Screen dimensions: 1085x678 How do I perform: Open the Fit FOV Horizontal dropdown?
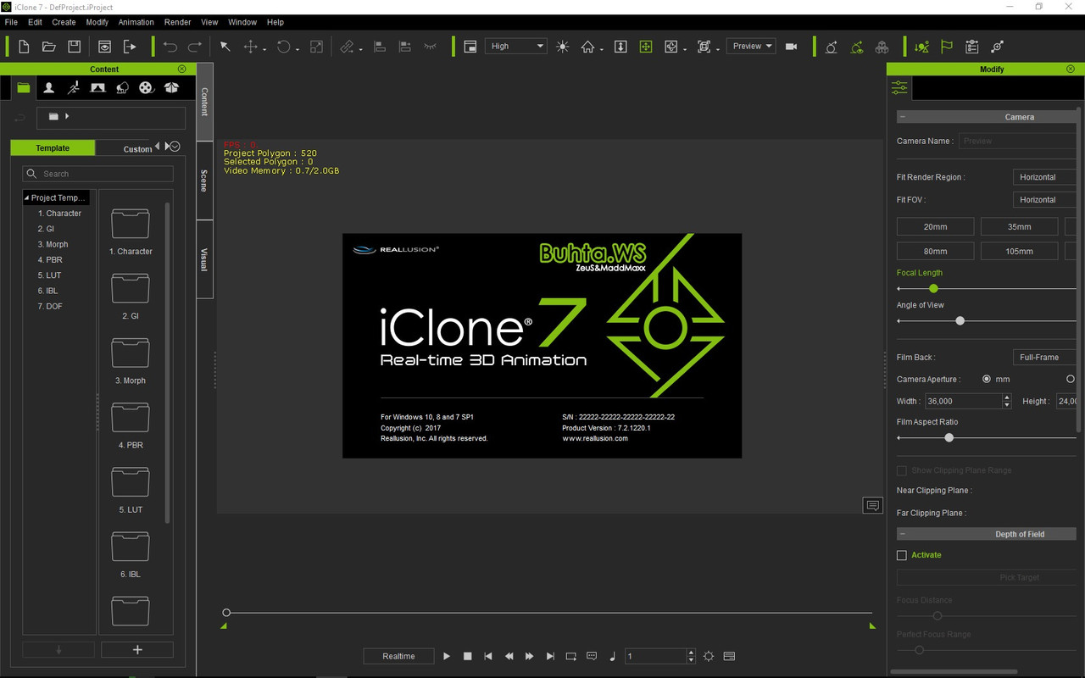coord(1044,200)
